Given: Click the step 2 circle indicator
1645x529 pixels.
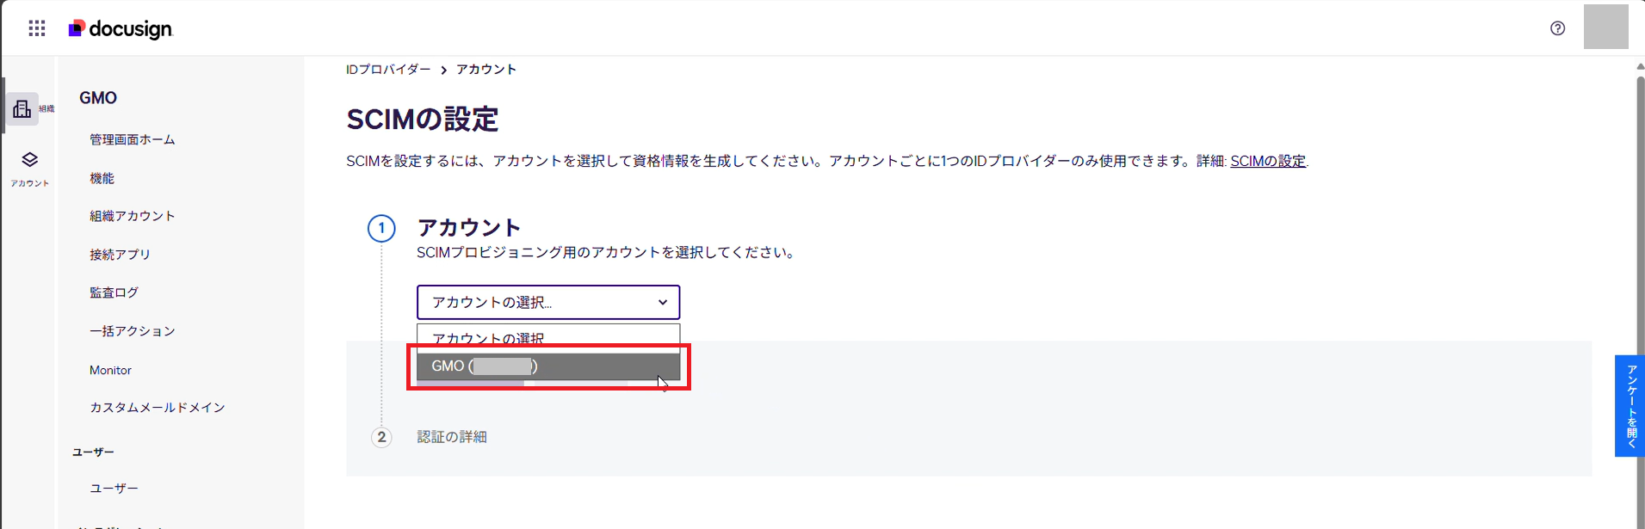Looking at the screenshot, I should tap(381, 437).
